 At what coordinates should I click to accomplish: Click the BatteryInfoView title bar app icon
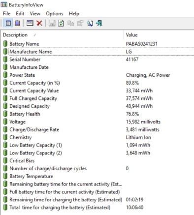tap(3, 4)
